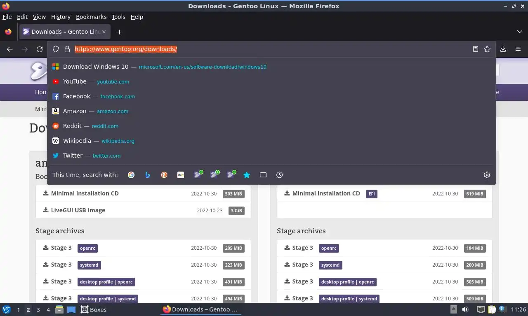Search this time with eBay
The height and width of the screenshot is (316, 528).
[181, 175]
